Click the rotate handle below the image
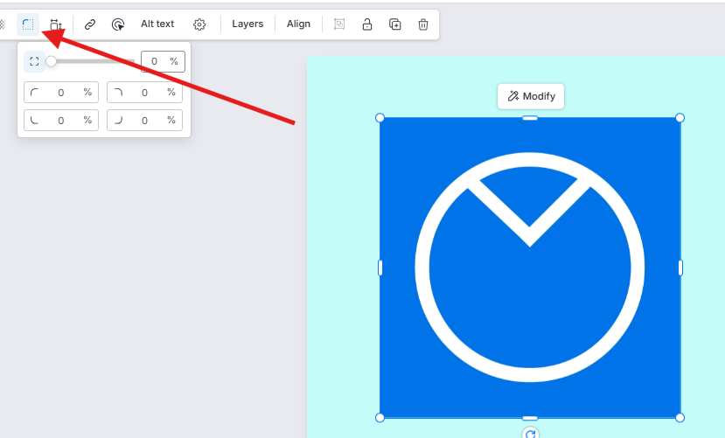 tap(530, 434)
